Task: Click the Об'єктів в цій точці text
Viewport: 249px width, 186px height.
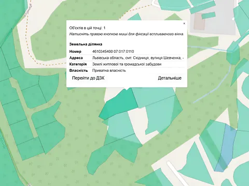Action: tap(87, 28)
